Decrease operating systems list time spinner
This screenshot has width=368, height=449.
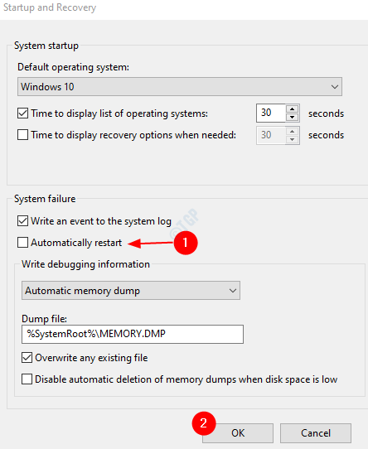292,117
